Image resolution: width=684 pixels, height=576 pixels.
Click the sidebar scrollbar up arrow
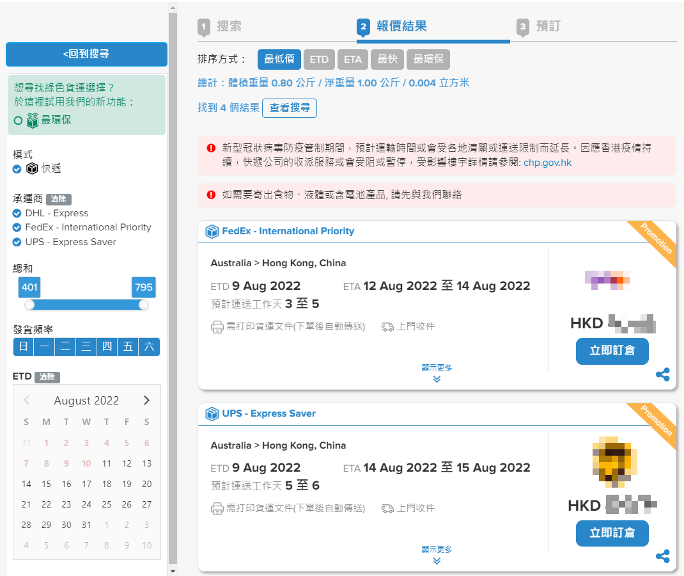(x=173, y=8)
